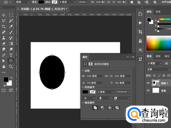Toggle visibility of the 背景 layer

[148, 91]
